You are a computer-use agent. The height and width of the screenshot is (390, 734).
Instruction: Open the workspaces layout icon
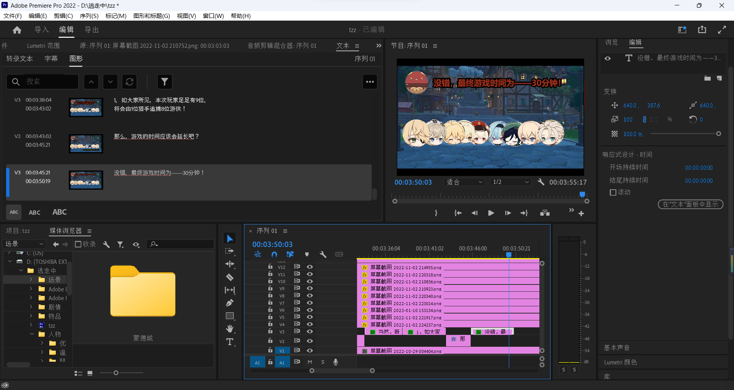point(682,29)
